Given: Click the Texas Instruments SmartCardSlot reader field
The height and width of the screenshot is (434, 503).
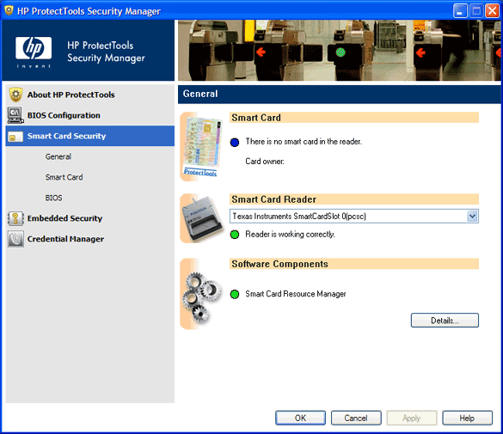Looking at the screenshot, I should point(354,217).
